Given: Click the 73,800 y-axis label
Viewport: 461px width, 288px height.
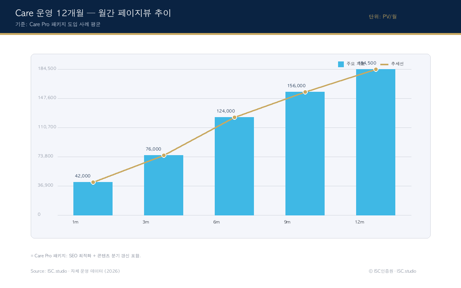Looking at the screenshot, I should (x=46, y=156).
